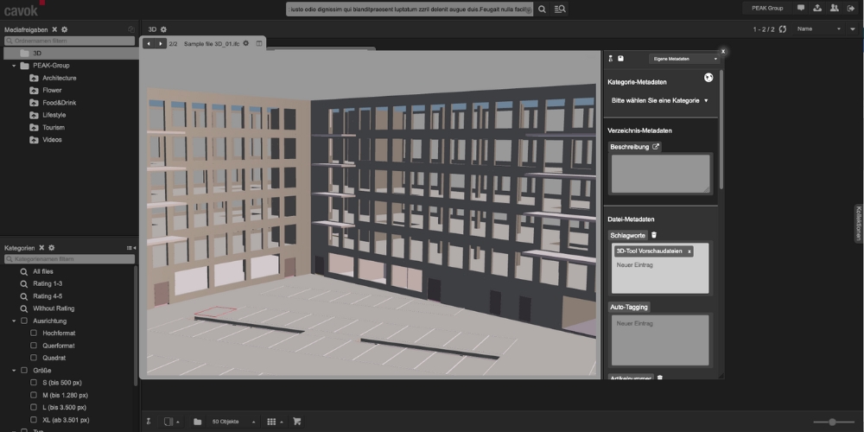Toggle the split view icon in the viewer header

point(259,43)
